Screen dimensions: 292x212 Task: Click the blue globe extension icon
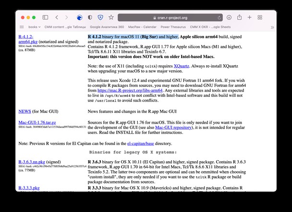(x=80, y=17)
